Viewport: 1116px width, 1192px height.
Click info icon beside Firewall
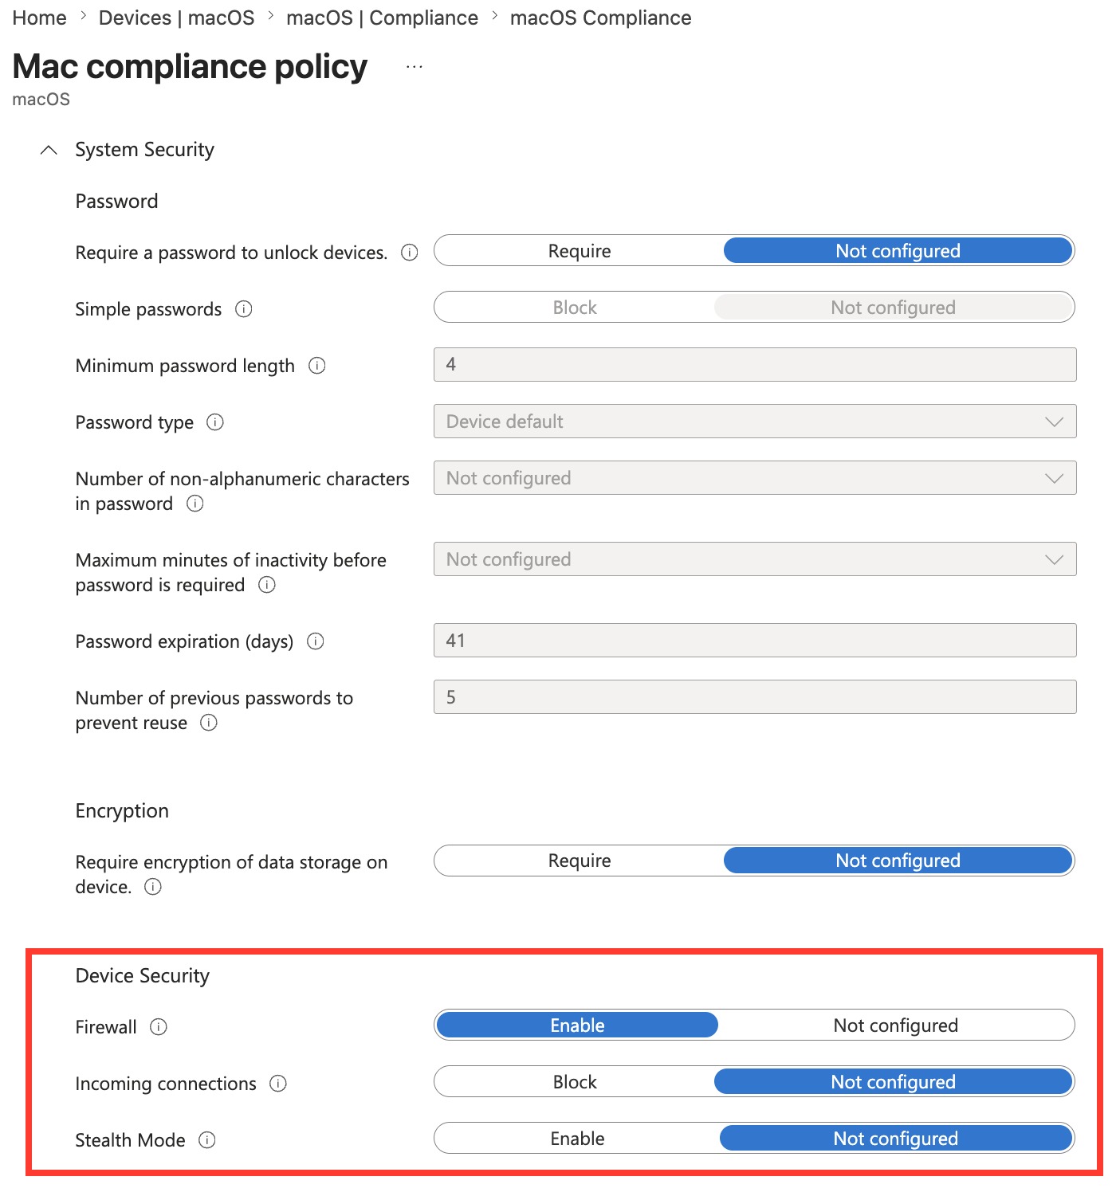159,1027
